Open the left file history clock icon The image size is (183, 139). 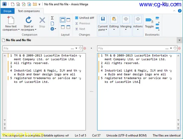click(x=80, y=48)
